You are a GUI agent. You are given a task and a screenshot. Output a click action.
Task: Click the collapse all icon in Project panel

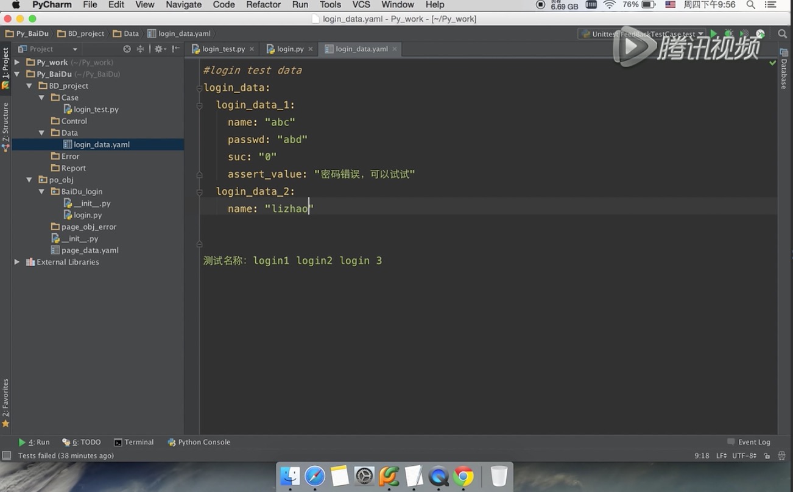pos(141,49)
